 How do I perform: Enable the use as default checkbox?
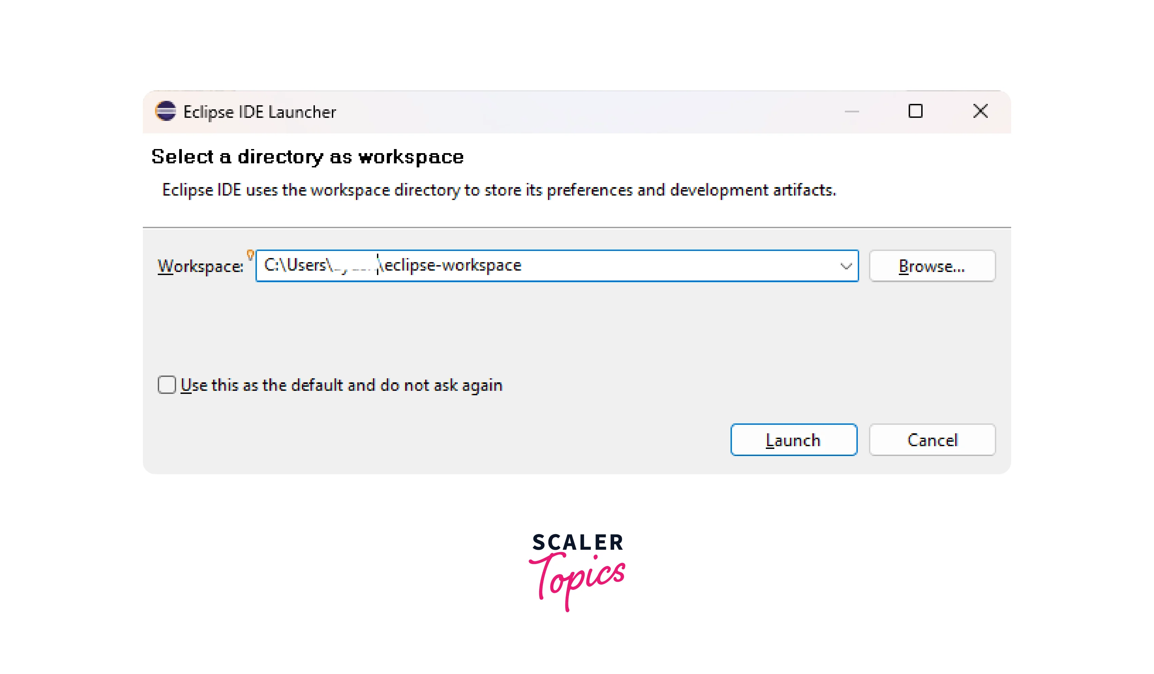(167, 385)
